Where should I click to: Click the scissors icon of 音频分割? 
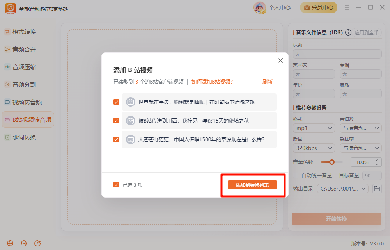(7, 84)
